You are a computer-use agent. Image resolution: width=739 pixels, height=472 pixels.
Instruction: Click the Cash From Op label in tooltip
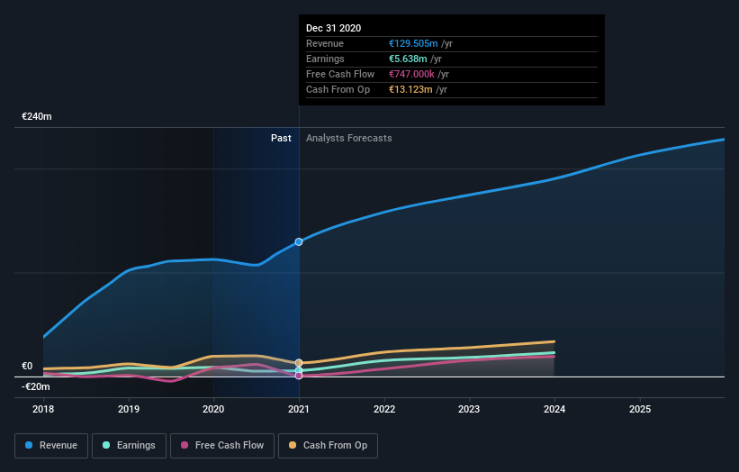[x=338, y=89]
